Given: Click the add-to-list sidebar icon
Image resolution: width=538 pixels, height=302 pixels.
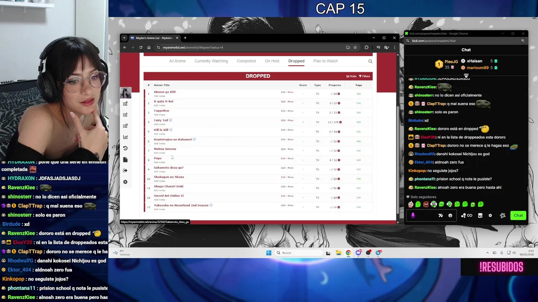Looking at the screenshot, I should [x=125, y=104].
